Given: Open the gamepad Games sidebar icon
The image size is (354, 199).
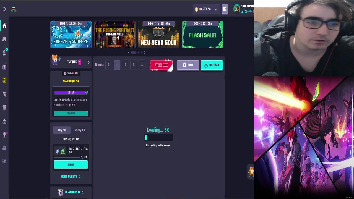Looking at the screenshot, I should 4,39.
